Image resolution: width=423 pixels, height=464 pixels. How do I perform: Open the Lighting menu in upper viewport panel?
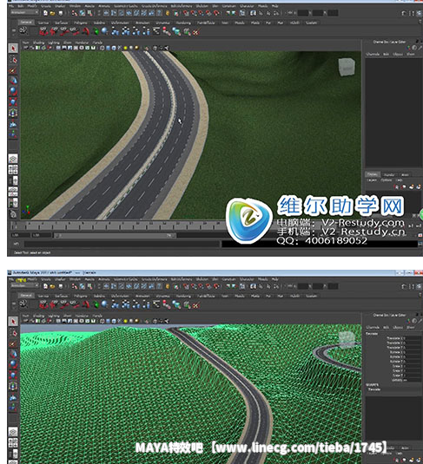(54, 42)
